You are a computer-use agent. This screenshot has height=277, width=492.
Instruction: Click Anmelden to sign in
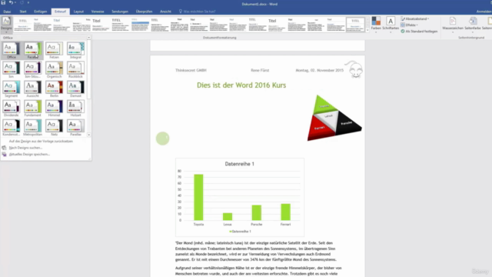(x=484, y=12)
